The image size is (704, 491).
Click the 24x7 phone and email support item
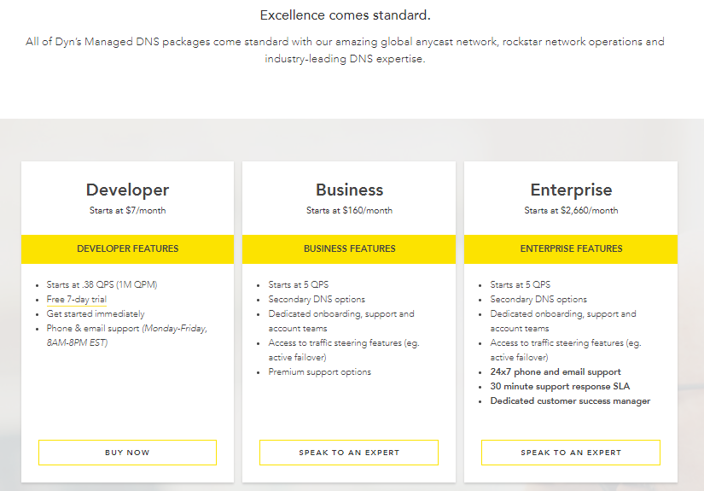(x=556, y=372)
